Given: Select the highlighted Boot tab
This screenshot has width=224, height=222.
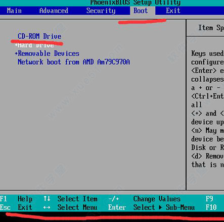Looking at the screenshot, I should (x=141, y=11).
